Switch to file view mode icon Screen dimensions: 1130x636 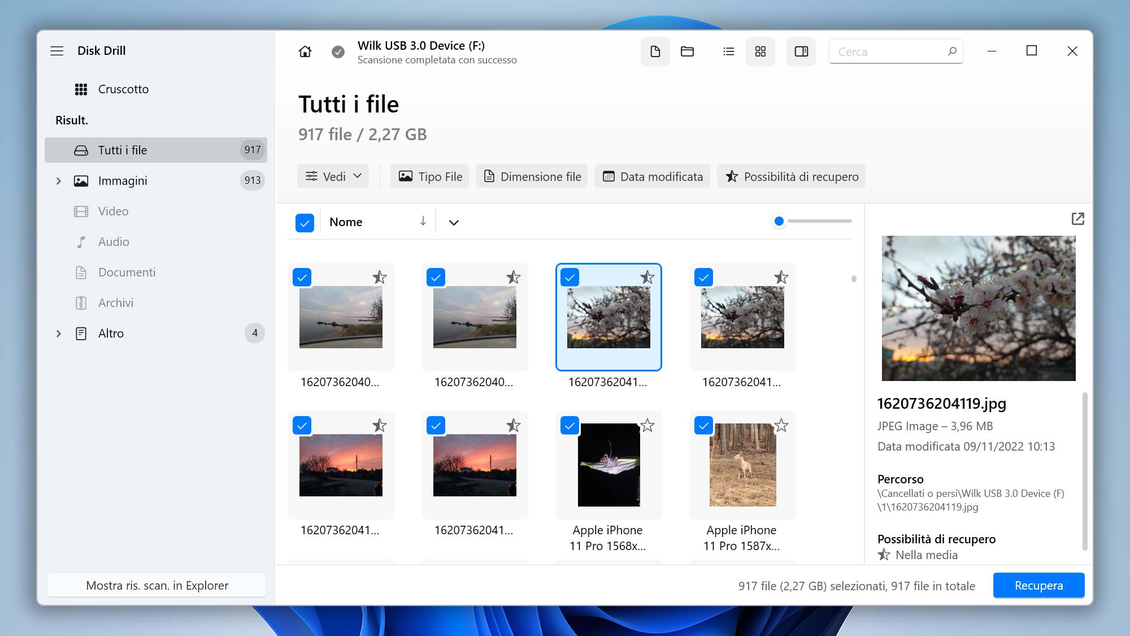pos(655,51)
